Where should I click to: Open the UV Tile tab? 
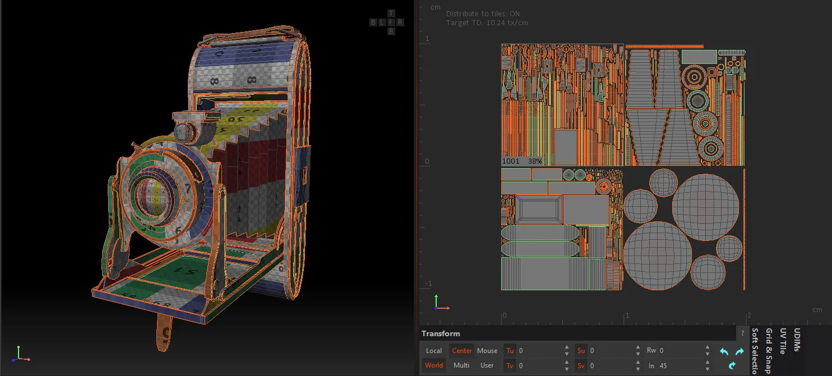[783, 341]
